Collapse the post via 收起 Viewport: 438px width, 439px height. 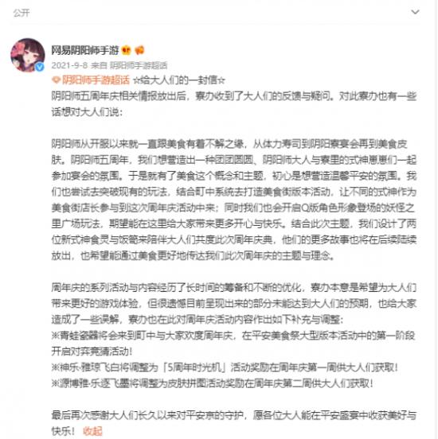pos(92,431)
